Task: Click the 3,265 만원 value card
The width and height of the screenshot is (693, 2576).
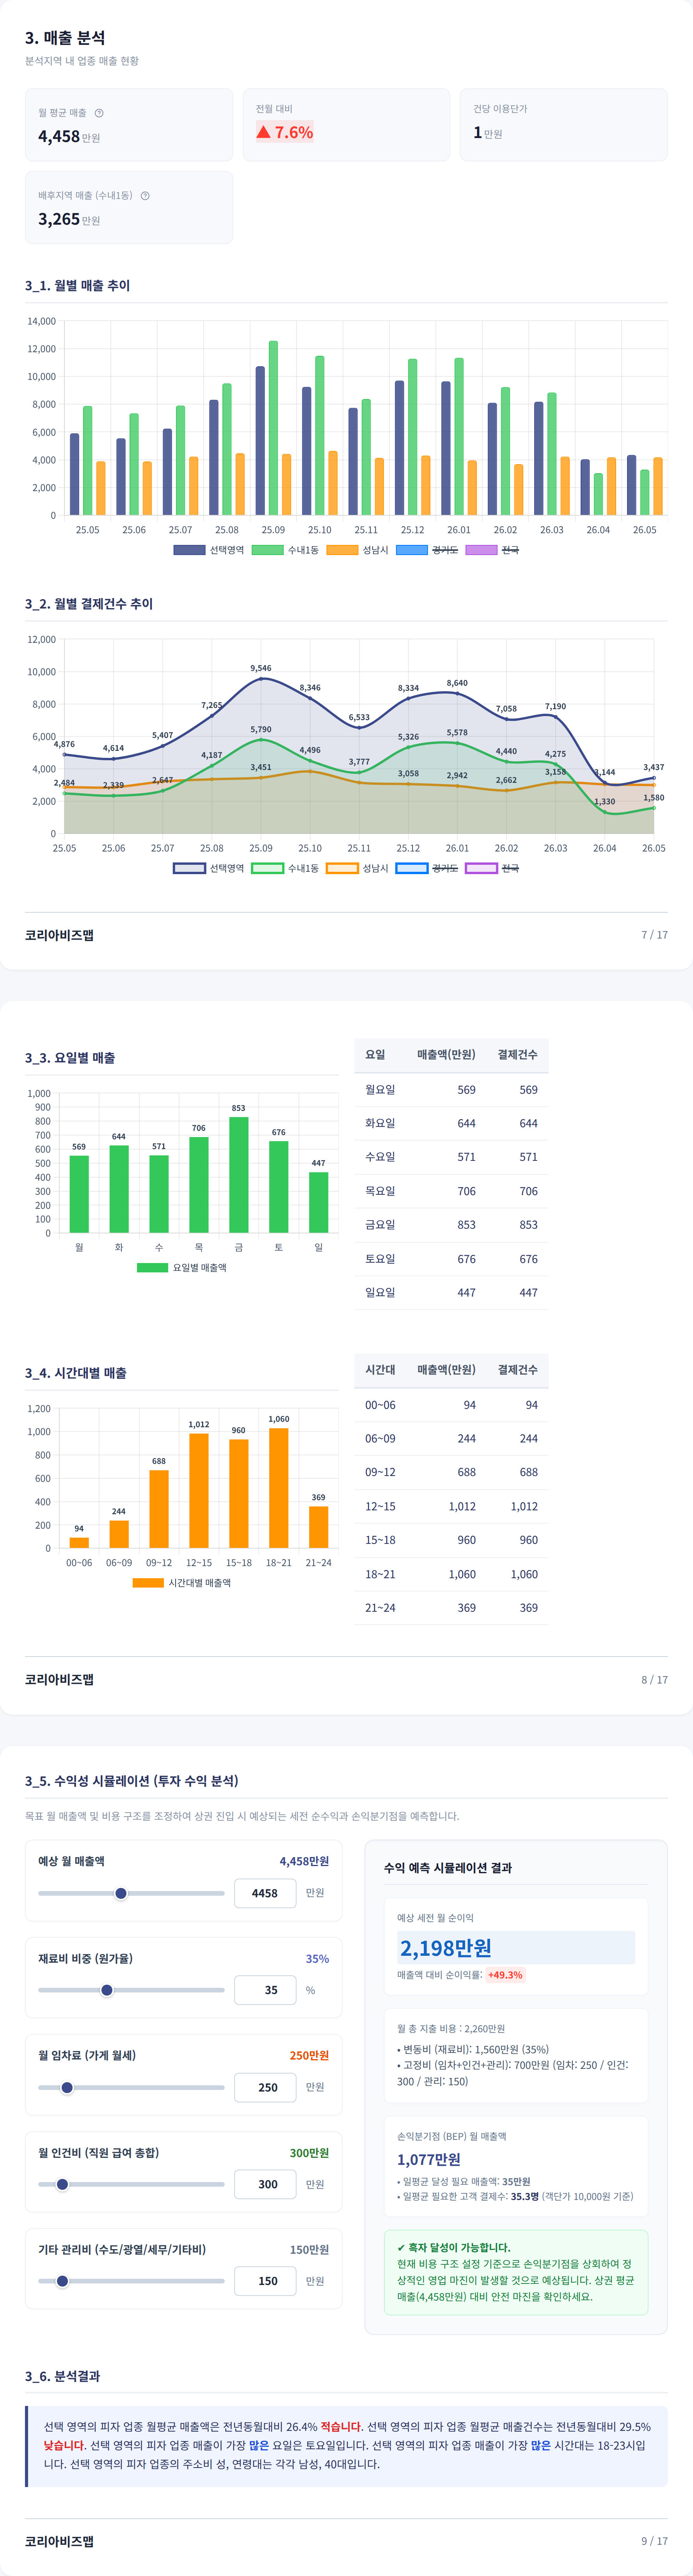Action: click(x=129, y=207)
